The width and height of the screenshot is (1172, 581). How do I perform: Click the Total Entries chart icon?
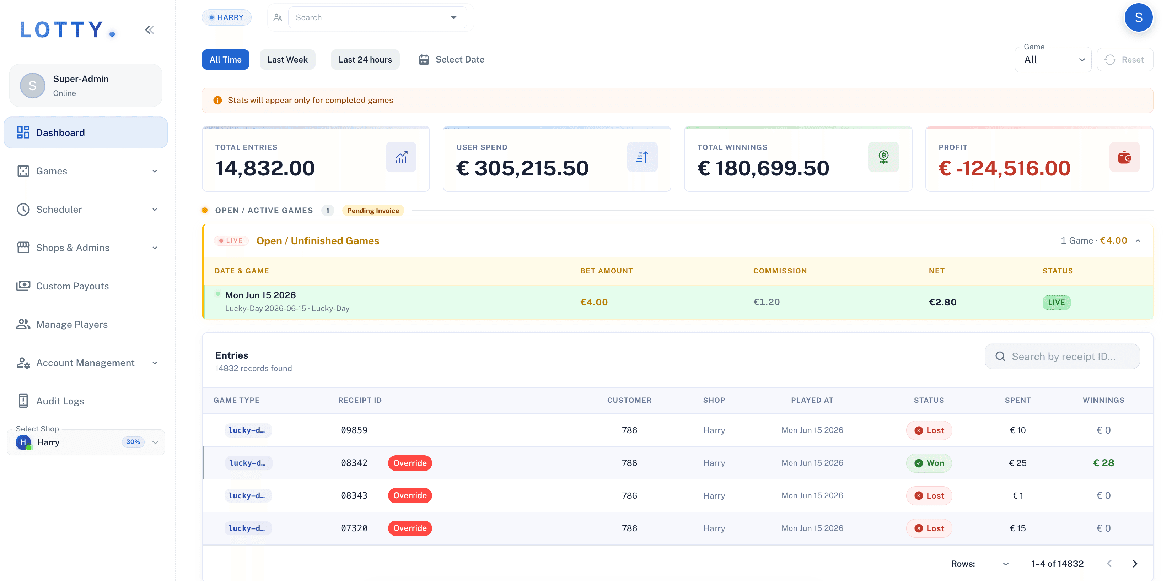(401, 157)
